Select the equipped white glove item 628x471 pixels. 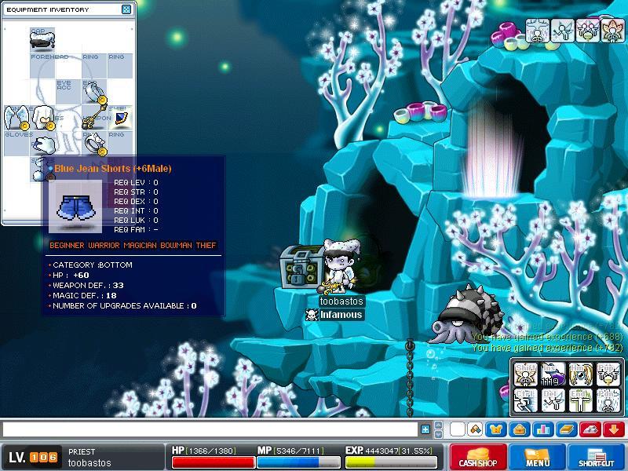tap(42, 144)
